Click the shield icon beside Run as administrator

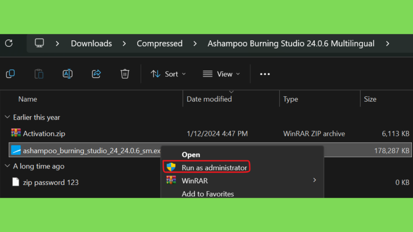[171, 167]
